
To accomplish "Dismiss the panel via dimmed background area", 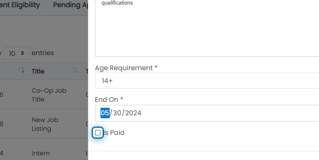I will [x=44, y=33].
